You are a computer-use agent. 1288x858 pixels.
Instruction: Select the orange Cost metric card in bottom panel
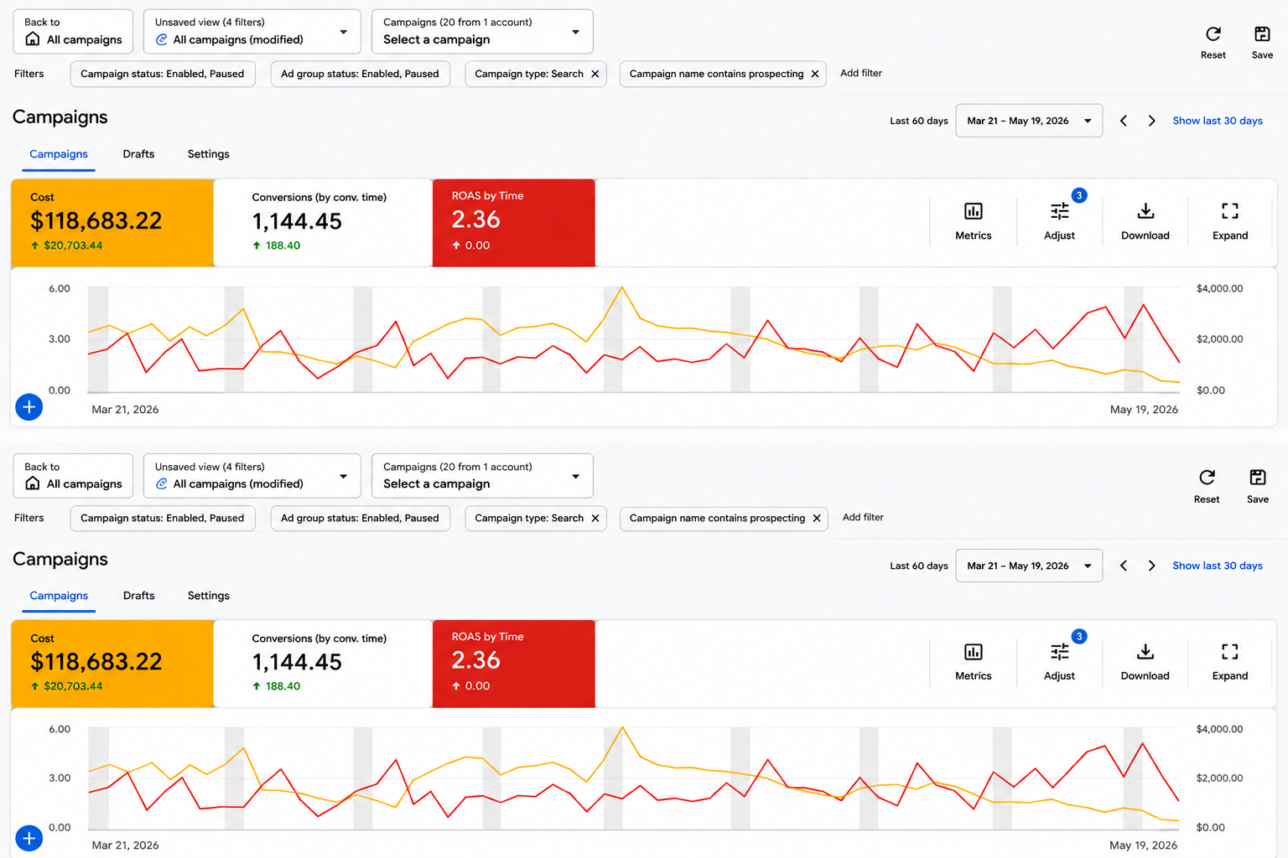point(112,664)
